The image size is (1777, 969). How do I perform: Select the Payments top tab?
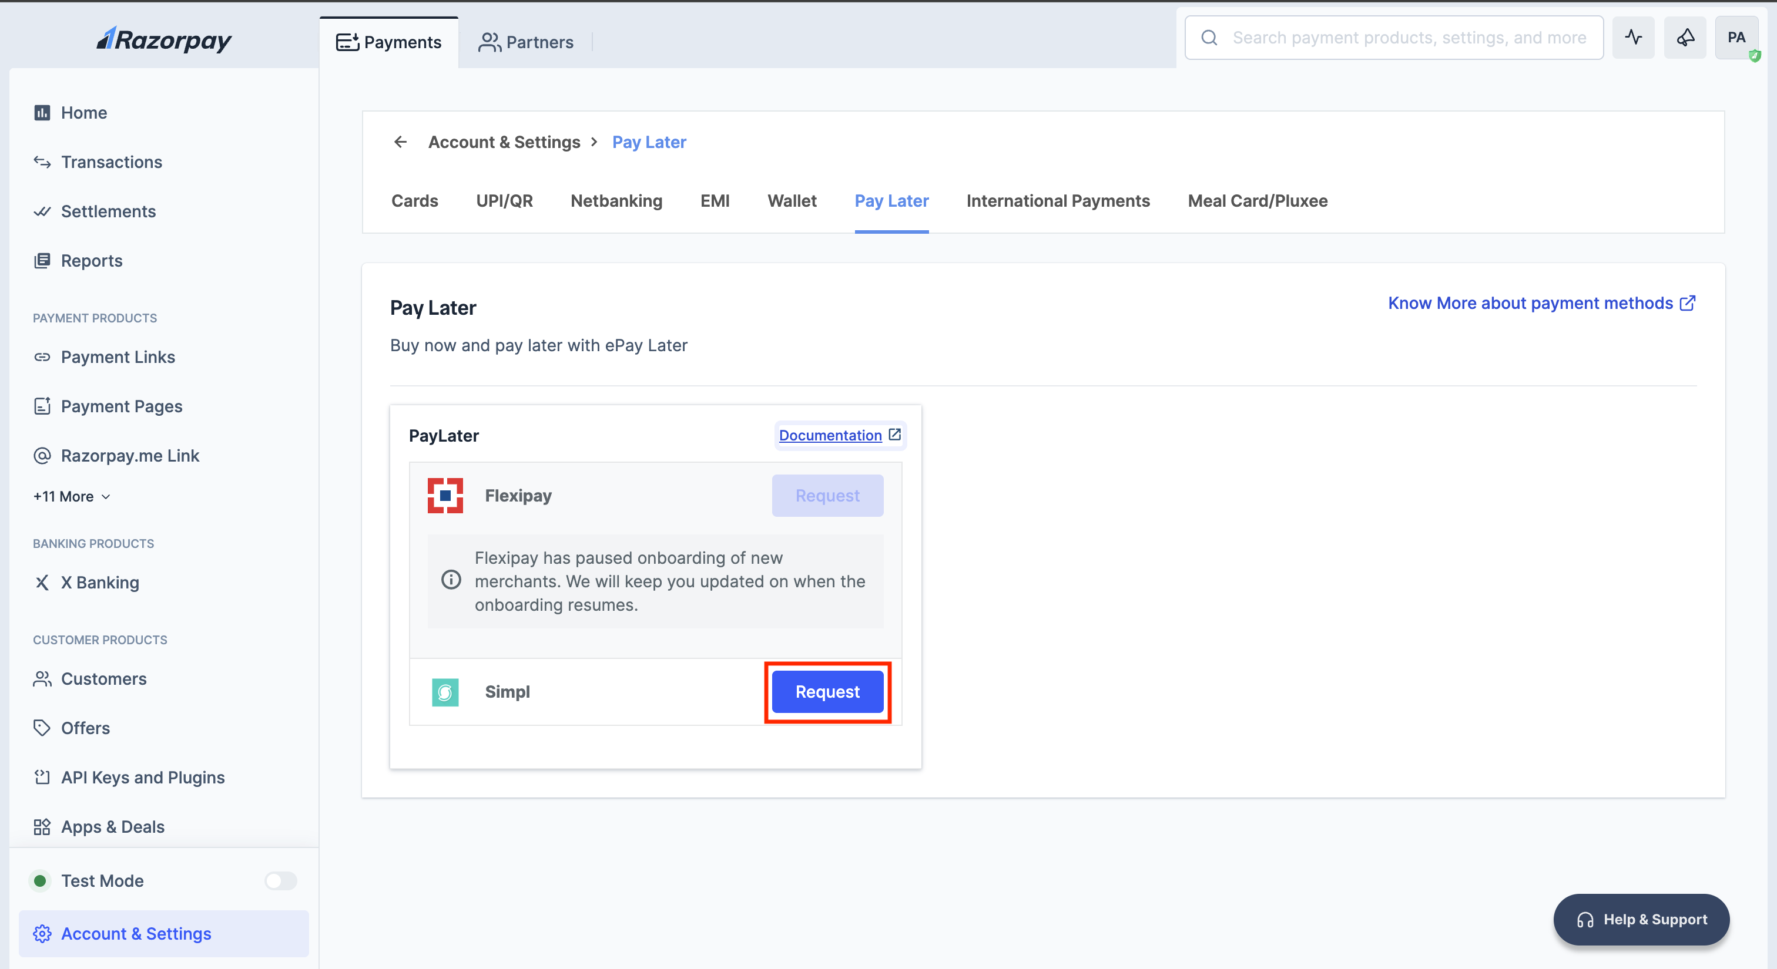click(388, 42)
